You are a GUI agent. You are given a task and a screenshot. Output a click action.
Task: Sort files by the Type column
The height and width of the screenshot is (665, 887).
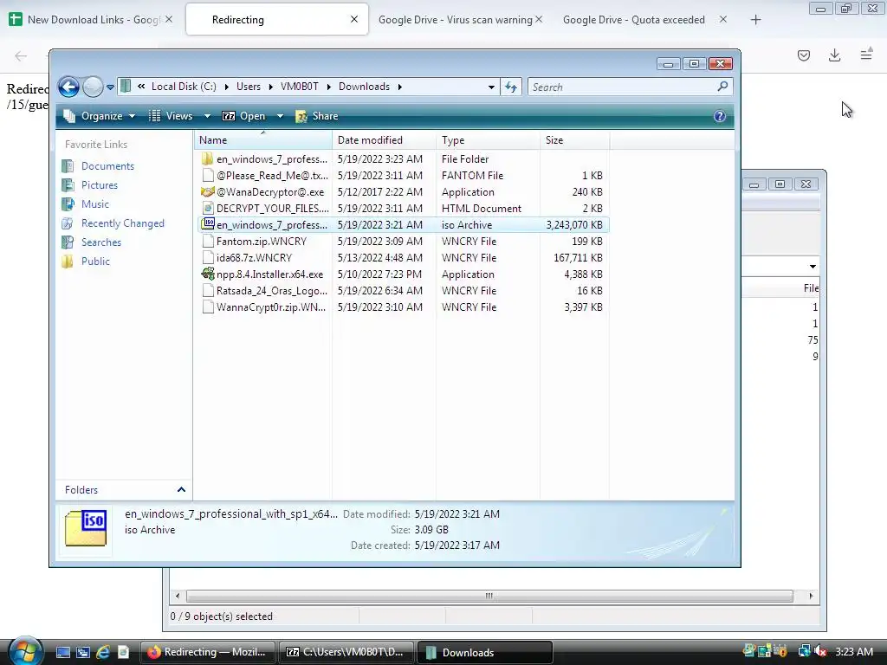point(488,140)
